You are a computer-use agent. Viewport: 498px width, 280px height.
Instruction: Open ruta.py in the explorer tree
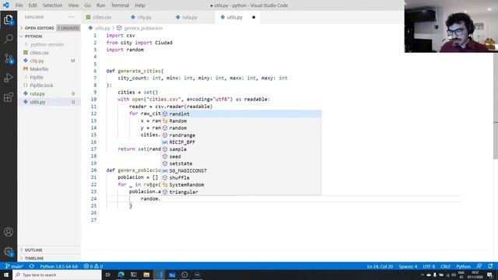[49, 93]
